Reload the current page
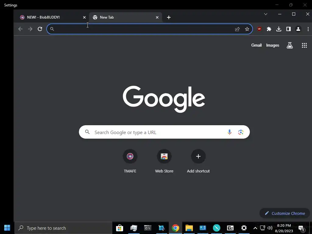312x234 pixels. tap(40, 29)
